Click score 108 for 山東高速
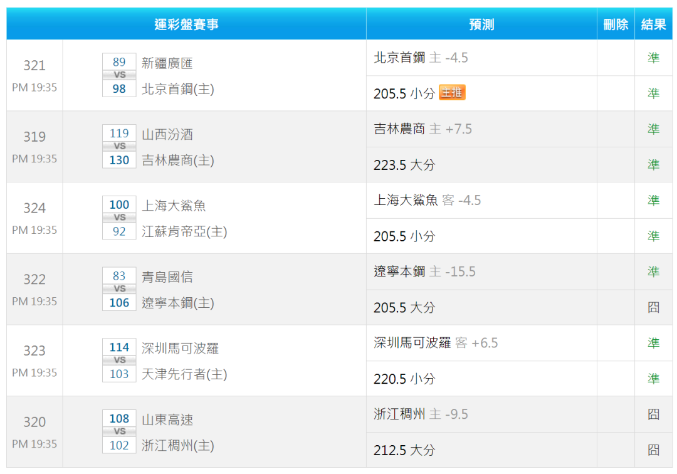Viewport: 677px width, 474px height. coord(119,418)
